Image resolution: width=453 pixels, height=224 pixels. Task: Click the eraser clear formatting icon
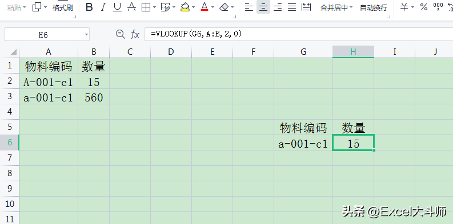tap(224, 7)
